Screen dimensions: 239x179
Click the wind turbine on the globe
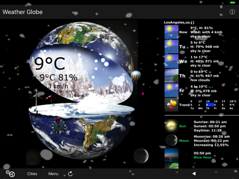tap(36, 100)
